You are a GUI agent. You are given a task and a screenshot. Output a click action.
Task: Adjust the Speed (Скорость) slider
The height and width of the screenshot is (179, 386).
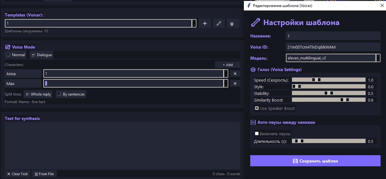click(x=329, y=80)
